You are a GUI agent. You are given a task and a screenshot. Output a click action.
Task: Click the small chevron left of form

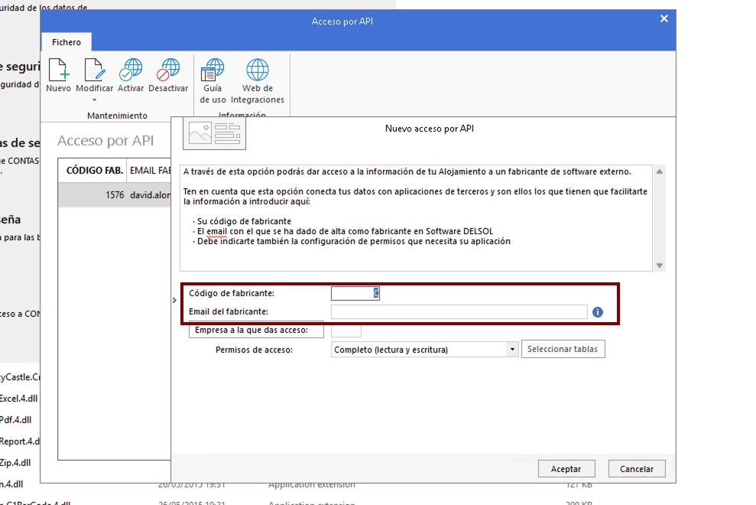click(x=174, y=300)
